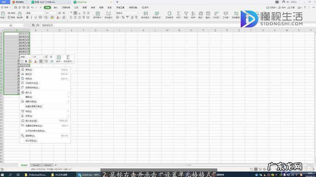The image size is (316, 177).
Task: Open the File (文件) menu
Action: pos(6,8)
